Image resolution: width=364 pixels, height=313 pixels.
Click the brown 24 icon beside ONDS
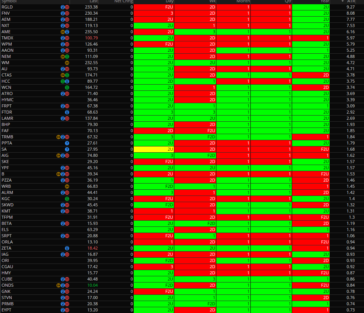click(x=58, y=285)
